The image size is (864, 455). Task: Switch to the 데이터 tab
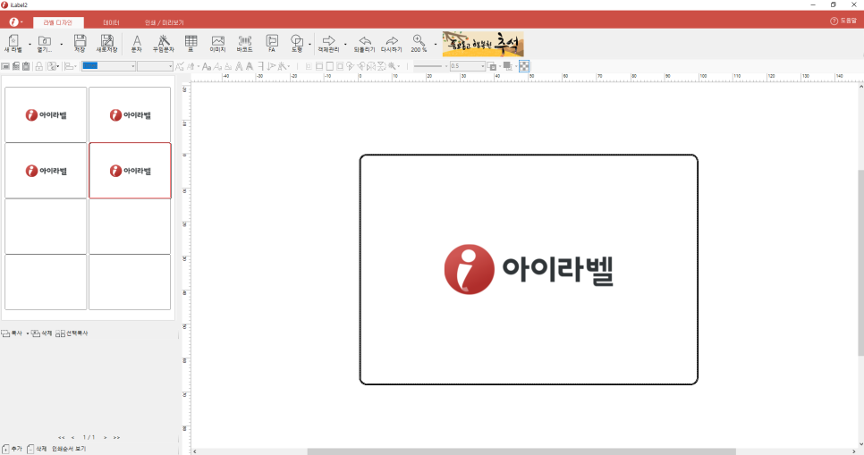click(x=111, y=22)
